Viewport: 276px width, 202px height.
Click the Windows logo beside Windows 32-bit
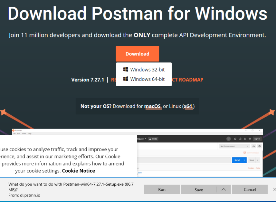126,69
